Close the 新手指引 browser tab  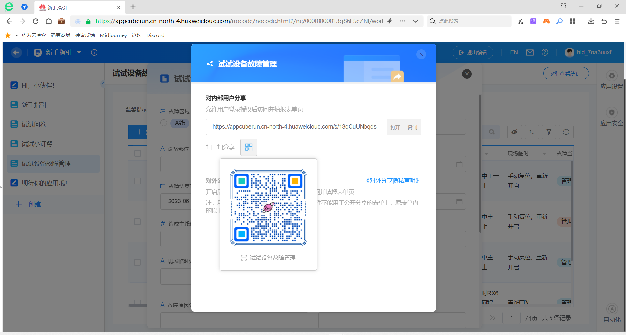(x=118, y=7)
